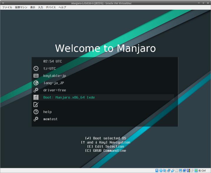This screenshot has width=211, height=173.
Task: Click the display status bar indicator
Action: pyautogui.click(x=181, y=170)
